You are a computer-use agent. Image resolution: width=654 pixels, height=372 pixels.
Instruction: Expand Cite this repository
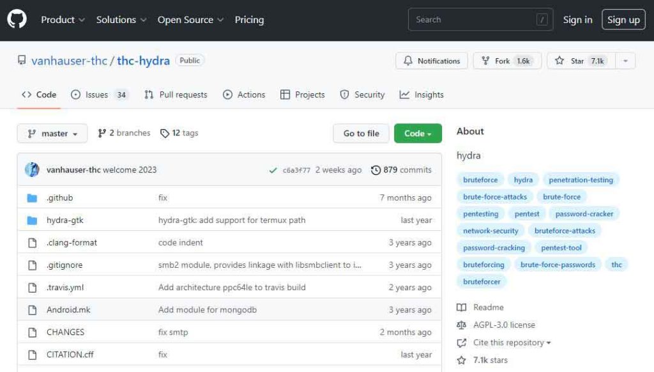pos(511,343)
